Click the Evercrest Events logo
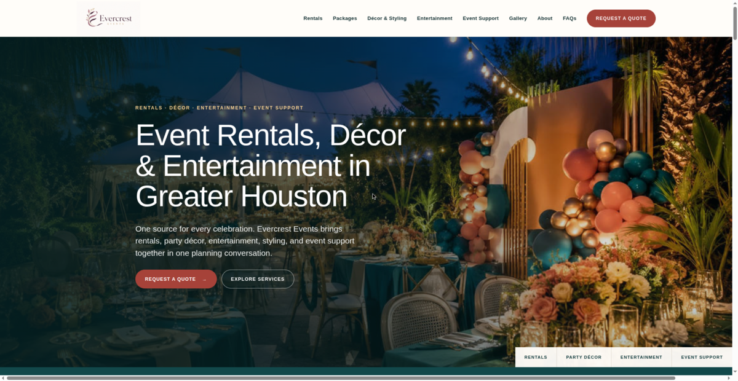Image resolution: width=738 pixels, height=381 pixels. (109, 18)
